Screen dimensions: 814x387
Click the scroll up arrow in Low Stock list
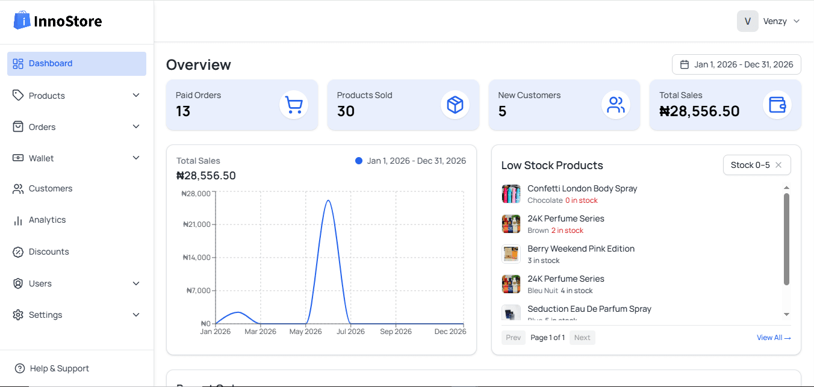[786, 188]
